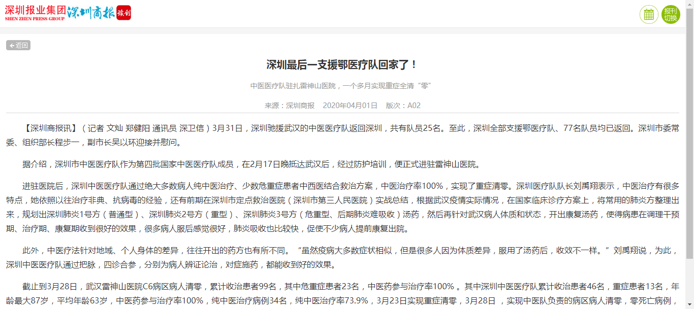The height and width of the screenshot is (309, 694).
Task: Go back using the 返回 button
Action: point(18,45)
